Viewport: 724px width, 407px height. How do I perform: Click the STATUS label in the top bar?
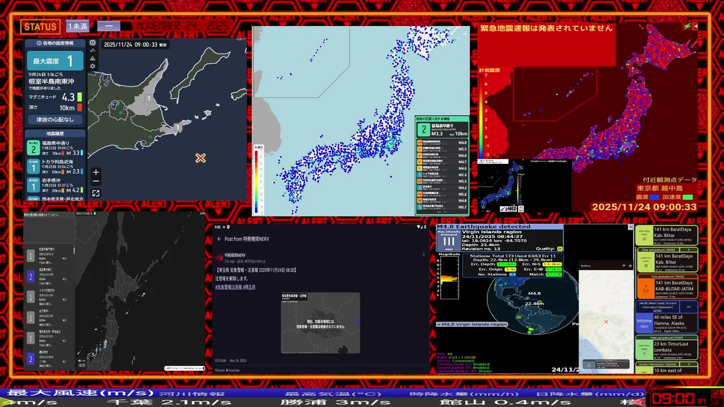(x=40, y=27)
